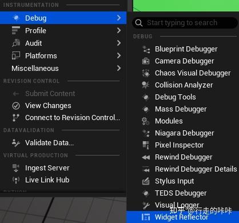Screen dimensions: 239x223
Task: Select Chaos Visual Debugger text
Action: pos(193,73)
